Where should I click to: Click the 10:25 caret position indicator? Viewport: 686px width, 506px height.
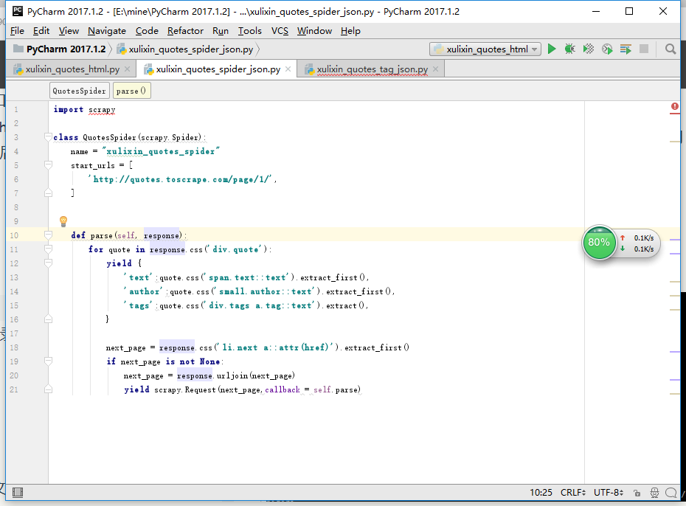pyautogui.click(x=541, y=493)
